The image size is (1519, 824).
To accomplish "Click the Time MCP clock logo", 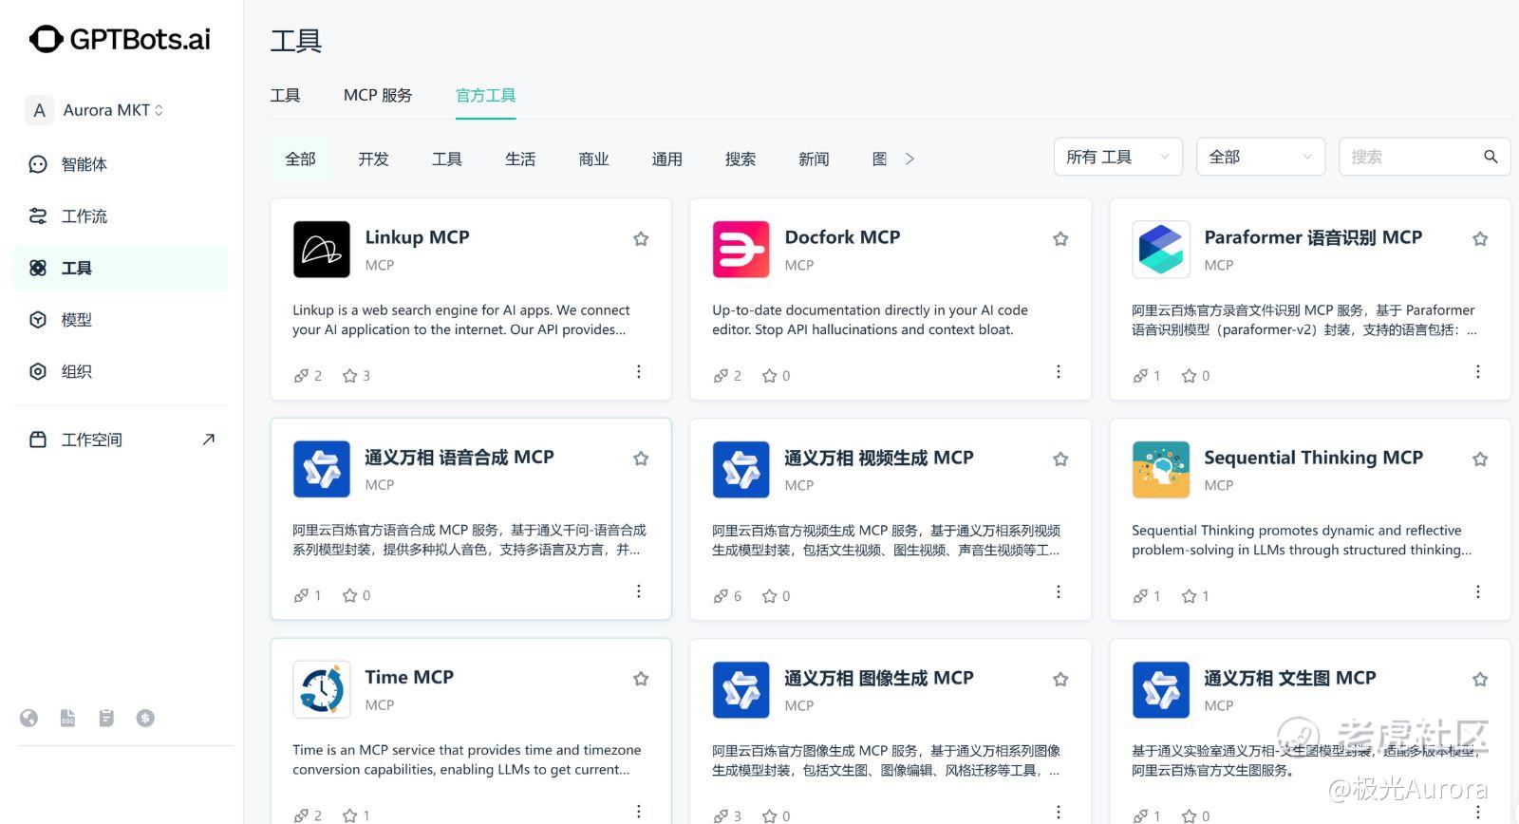I will (322, 689).
